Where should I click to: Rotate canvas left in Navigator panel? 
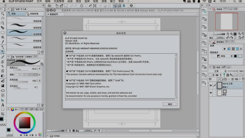[x=228, y=38]
